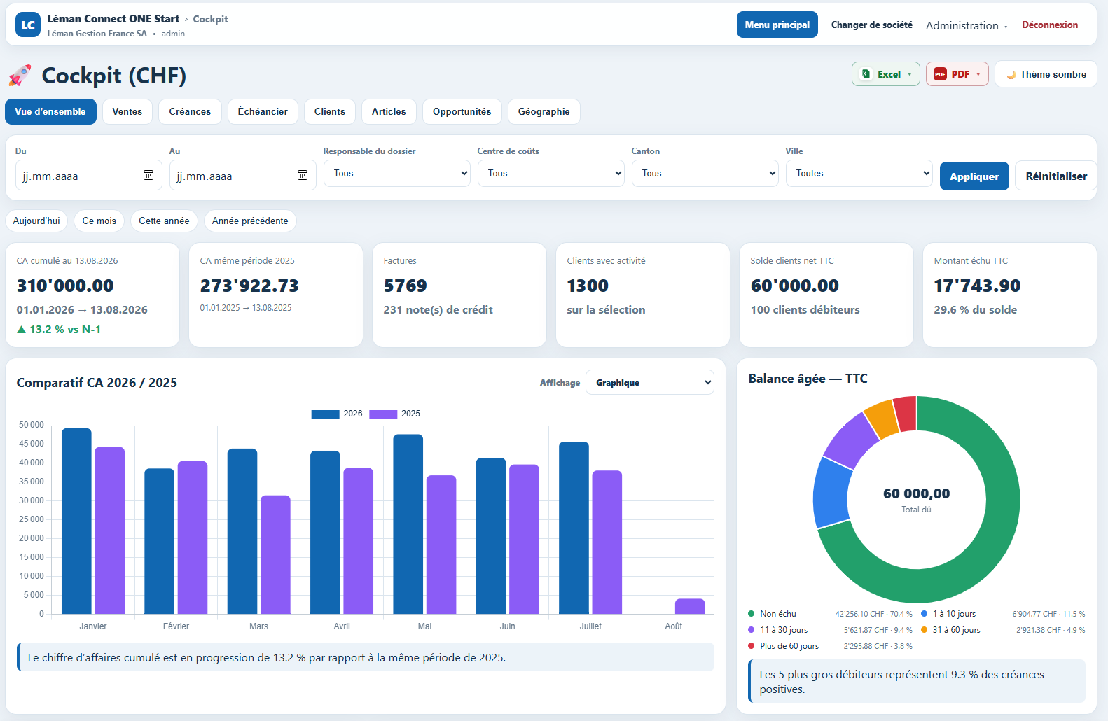This screenshot has width=1108, height=721.
Task: Select the Géographie tab
Action: tap(544, 111)
